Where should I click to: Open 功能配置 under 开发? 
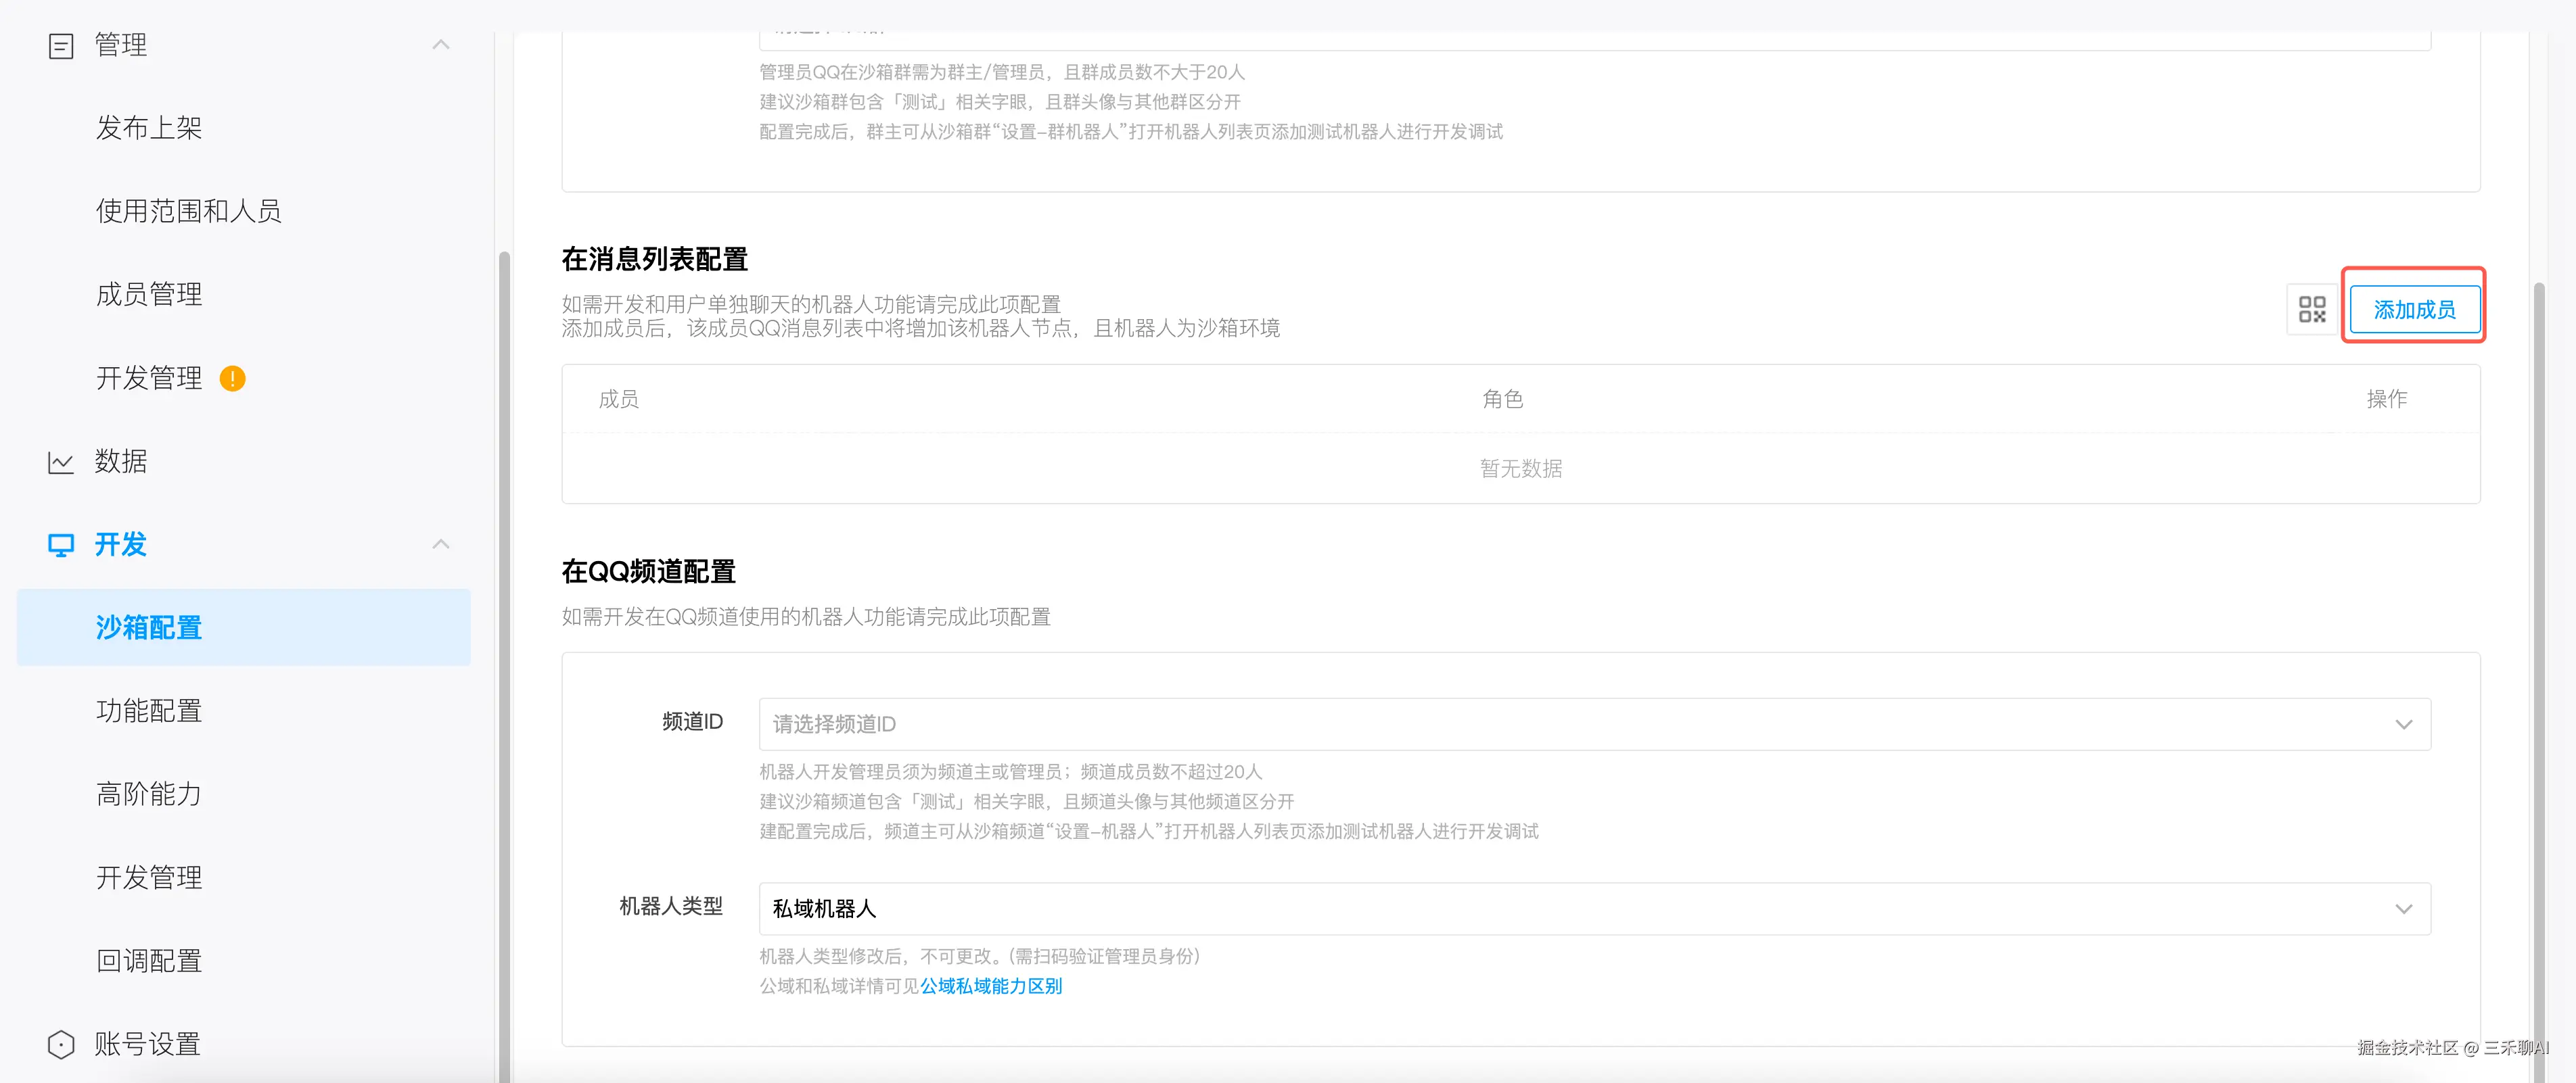pos(149,711)
